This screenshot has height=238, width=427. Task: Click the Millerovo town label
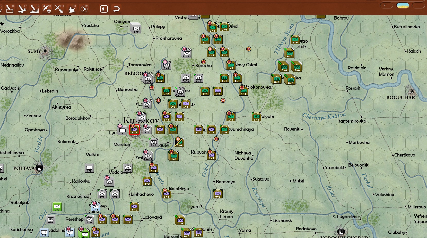pos(417,207)
